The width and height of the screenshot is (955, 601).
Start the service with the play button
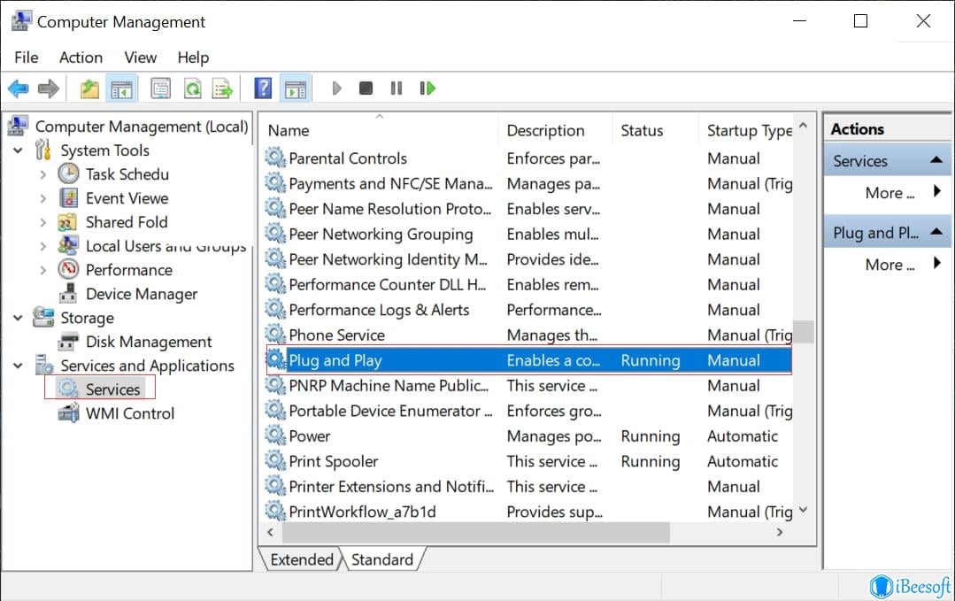(x=336, y=89)
